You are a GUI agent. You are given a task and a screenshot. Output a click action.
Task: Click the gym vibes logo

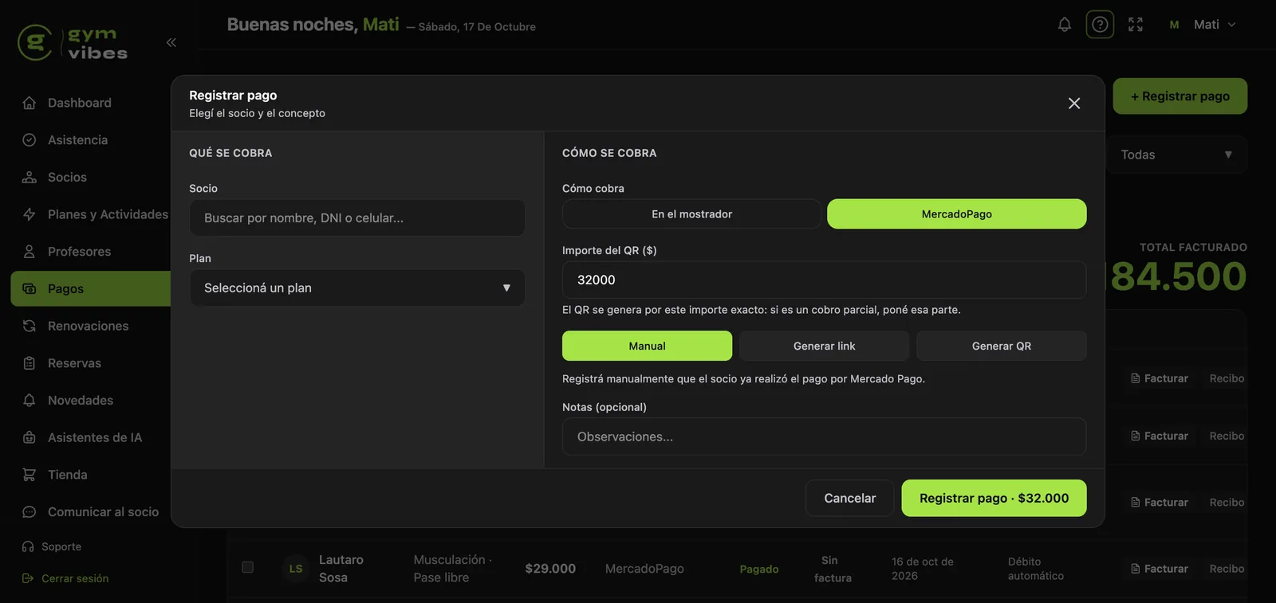[x=73, y=43]
